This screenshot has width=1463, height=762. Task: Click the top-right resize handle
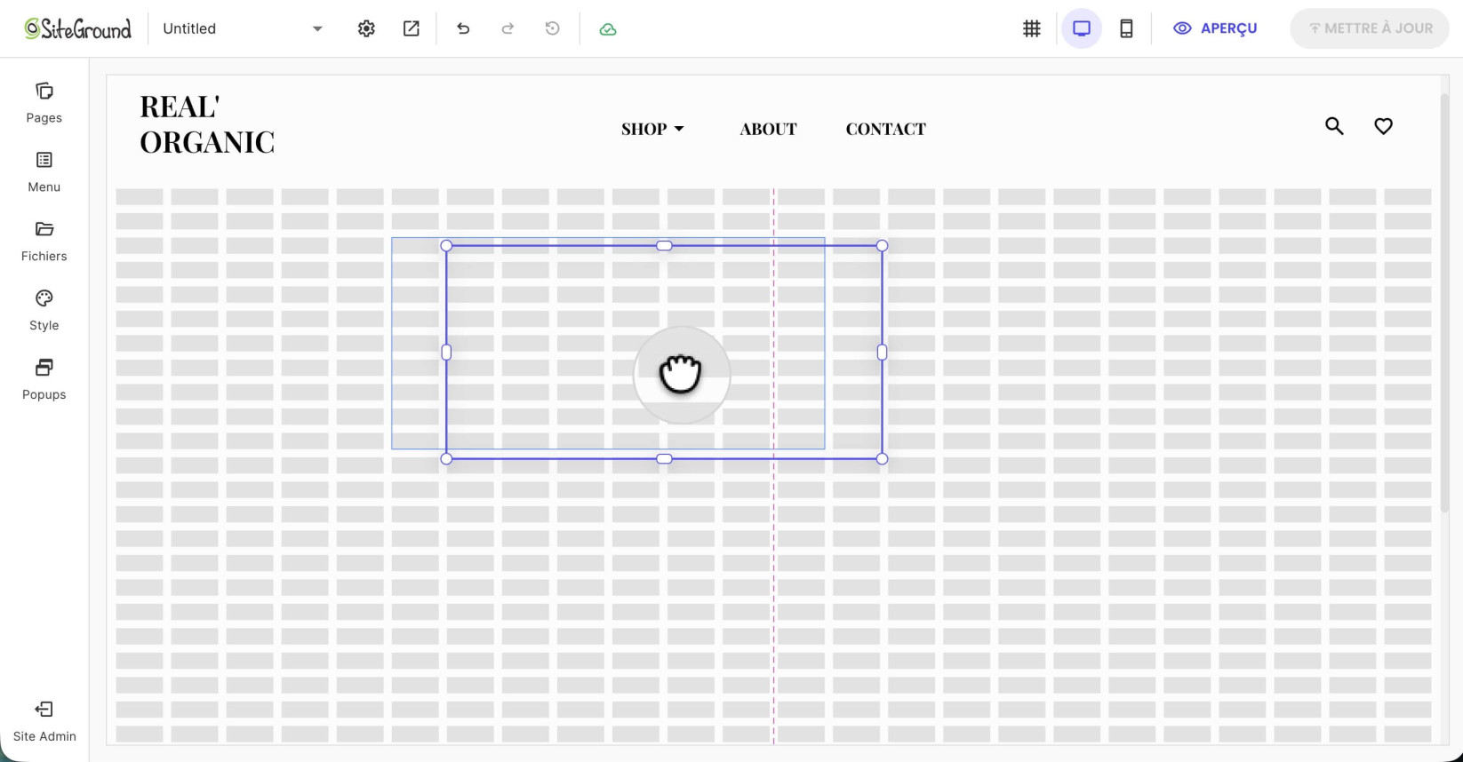pos(882,245)
